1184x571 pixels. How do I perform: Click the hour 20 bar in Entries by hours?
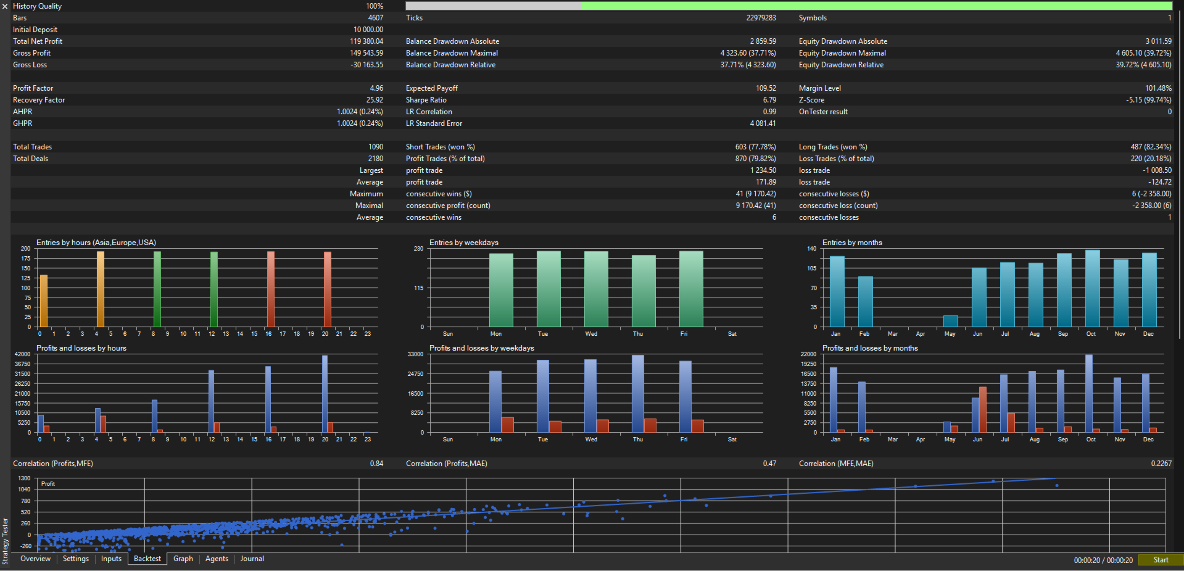[328, 289]
